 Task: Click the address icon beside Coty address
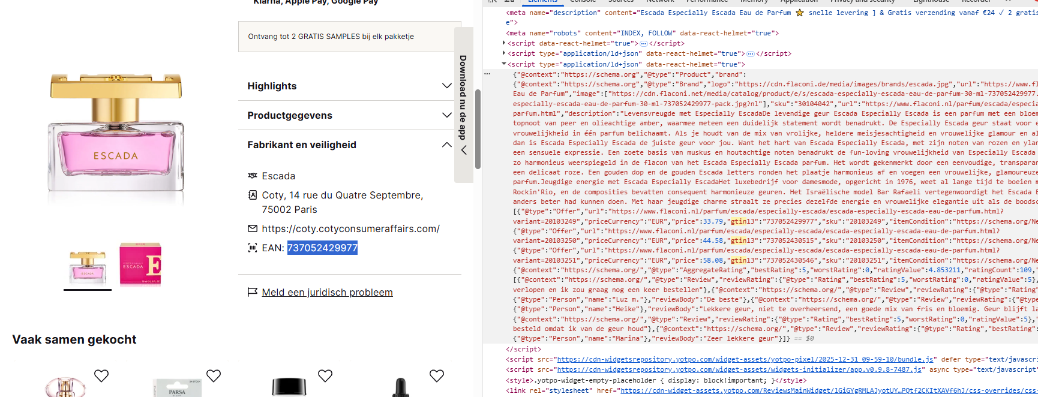click(253, 195)
